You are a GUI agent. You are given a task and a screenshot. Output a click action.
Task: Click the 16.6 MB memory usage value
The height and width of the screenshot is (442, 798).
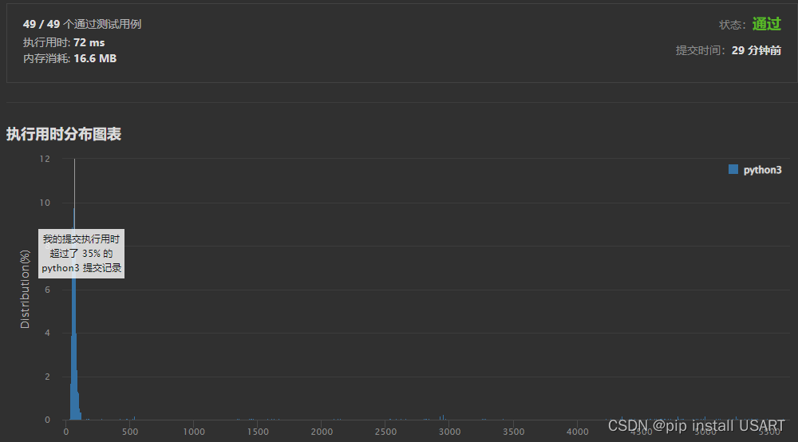(x=95, y=58)
